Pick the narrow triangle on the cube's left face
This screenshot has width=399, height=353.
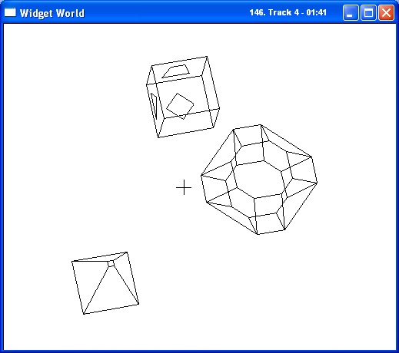click(x=154, y=106)
